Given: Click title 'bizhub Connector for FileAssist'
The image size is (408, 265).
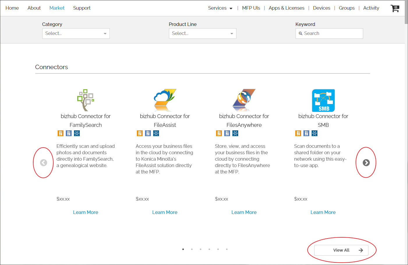Looking at the screenshot, I should (165, 120).
